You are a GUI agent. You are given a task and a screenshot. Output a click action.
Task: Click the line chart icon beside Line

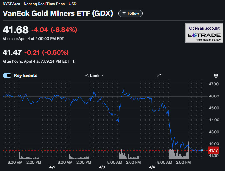point(87,76)
